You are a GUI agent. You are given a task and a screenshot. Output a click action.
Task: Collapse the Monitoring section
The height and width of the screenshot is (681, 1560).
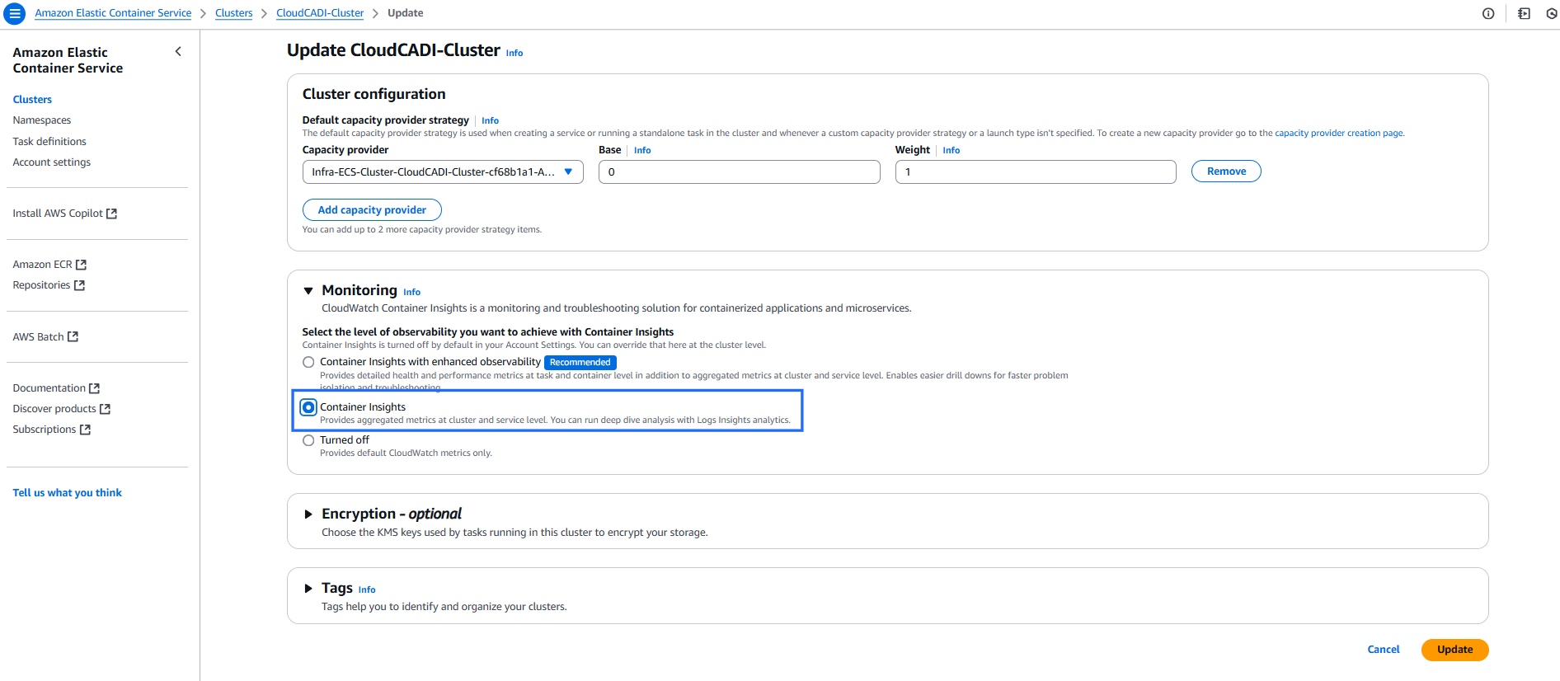point(308,291)
